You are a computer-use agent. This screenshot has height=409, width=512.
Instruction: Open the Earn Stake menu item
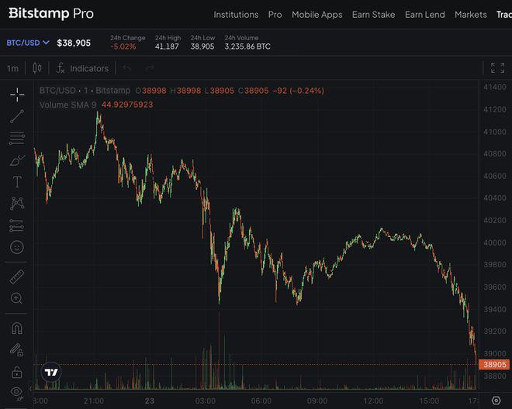[x=373, y=15]
